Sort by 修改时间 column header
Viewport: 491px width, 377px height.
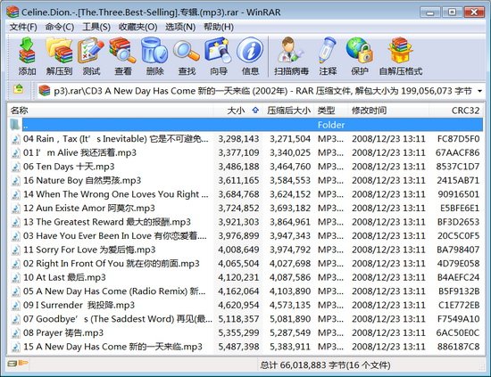388,111
